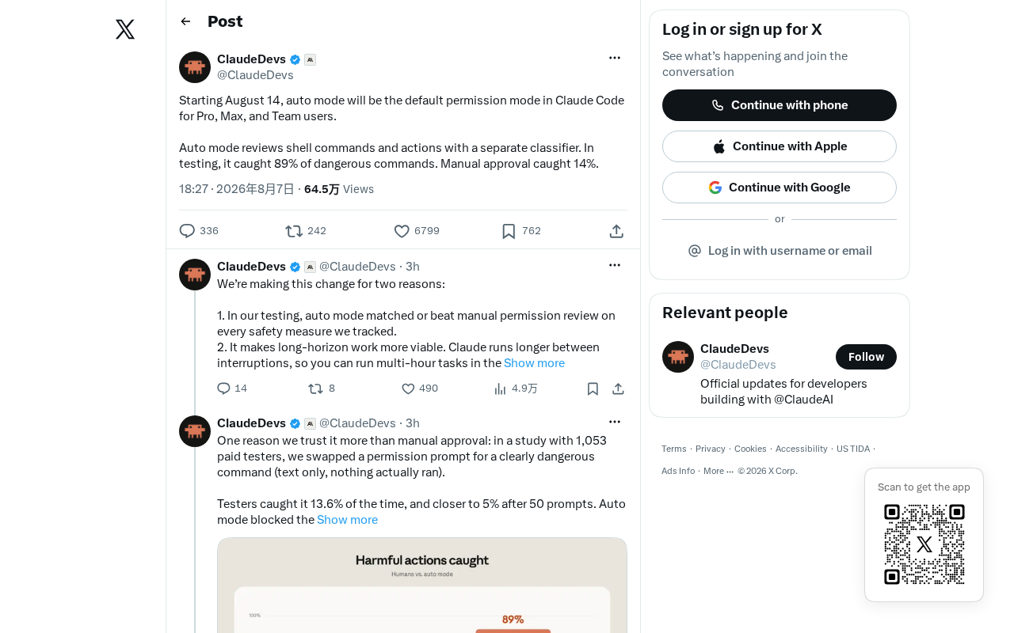The width and height of the screenshot is (1014, 633).
Task: Bookmark the main post showing 762 bookmarks
Action: 521,231
